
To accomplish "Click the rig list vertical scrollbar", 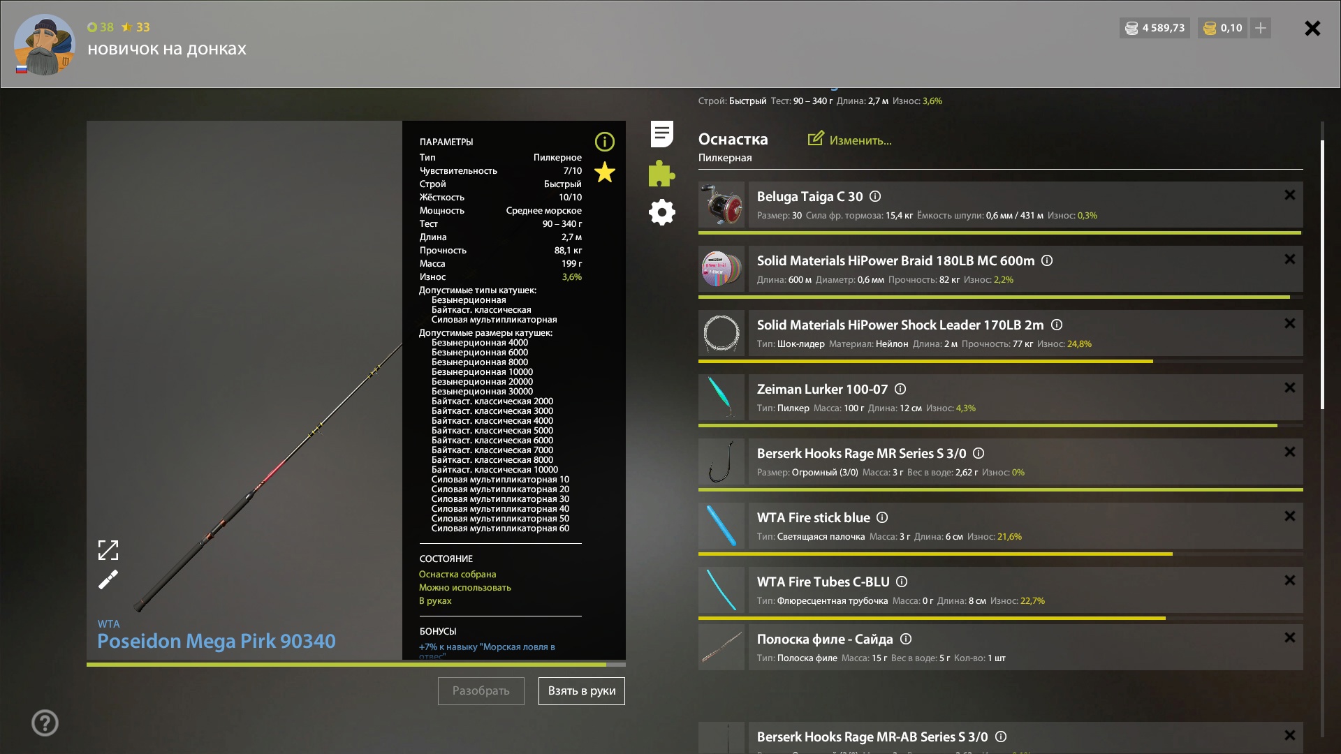I will click(x=1322, y=274).
